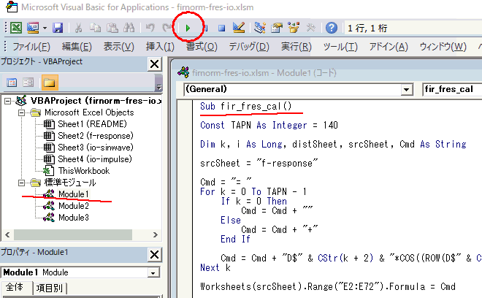Open the 挿入(I) menu
This screenshot has height=298, width=482.
coord(160,47)
